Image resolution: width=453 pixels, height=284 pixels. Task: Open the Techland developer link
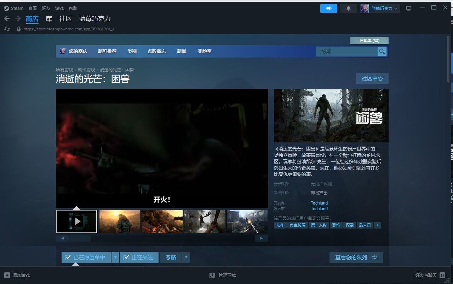(x=319, y=203)
